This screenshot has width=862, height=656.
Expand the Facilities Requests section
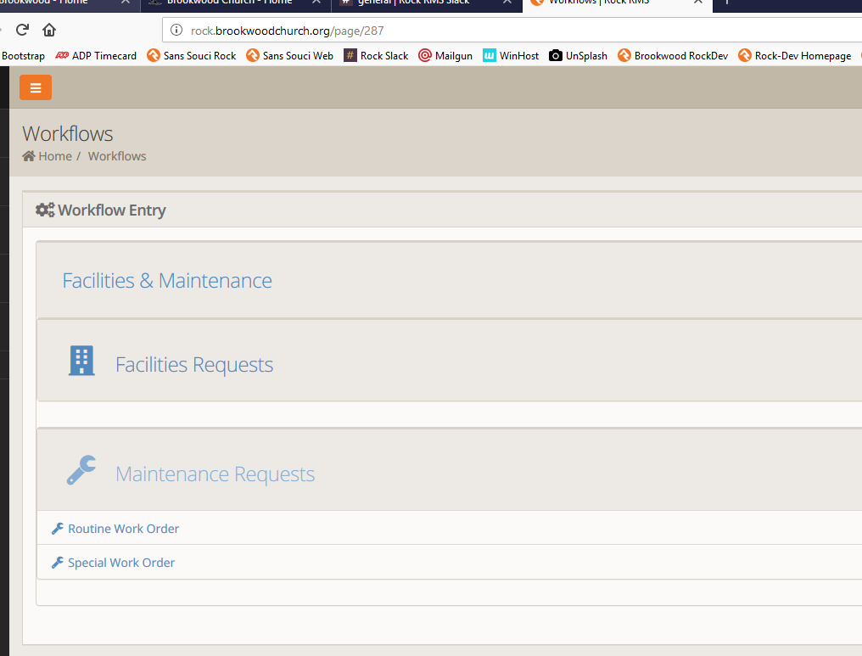[x=194, y=365]
